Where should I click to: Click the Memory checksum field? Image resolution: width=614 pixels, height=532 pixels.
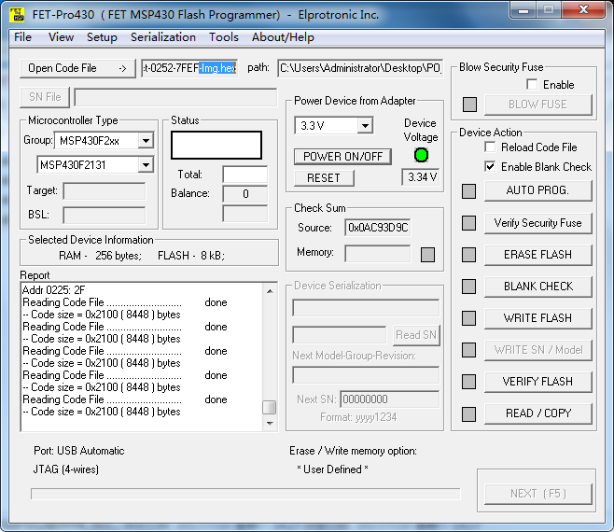tap(378, 254)
